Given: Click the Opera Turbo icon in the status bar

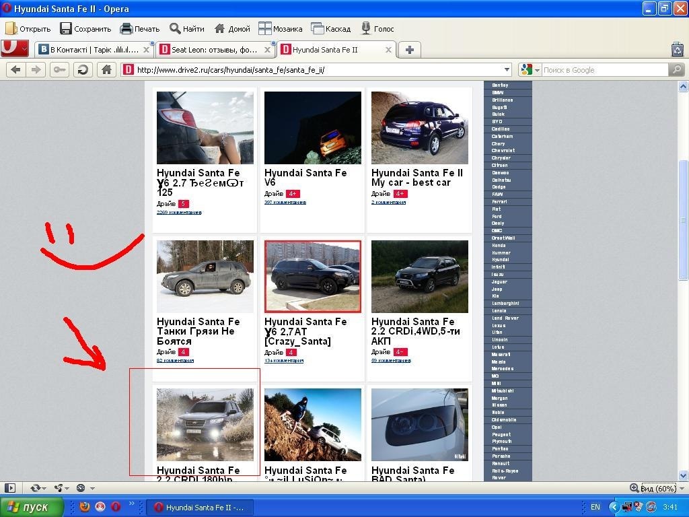Looking at the screenshot, I should tap(81, 488).
